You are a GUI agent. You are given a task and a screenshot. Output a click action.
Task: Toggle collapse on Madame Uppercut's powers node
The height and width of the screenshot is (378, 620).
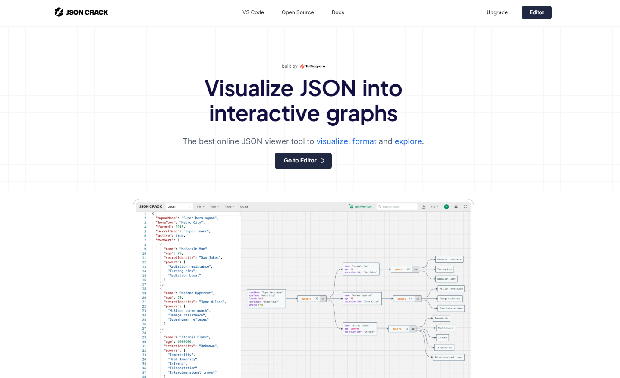pos(418,299)
